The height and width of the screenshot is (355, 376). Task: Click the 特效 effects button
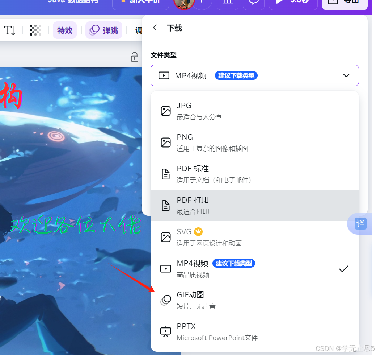pos(65,30)
